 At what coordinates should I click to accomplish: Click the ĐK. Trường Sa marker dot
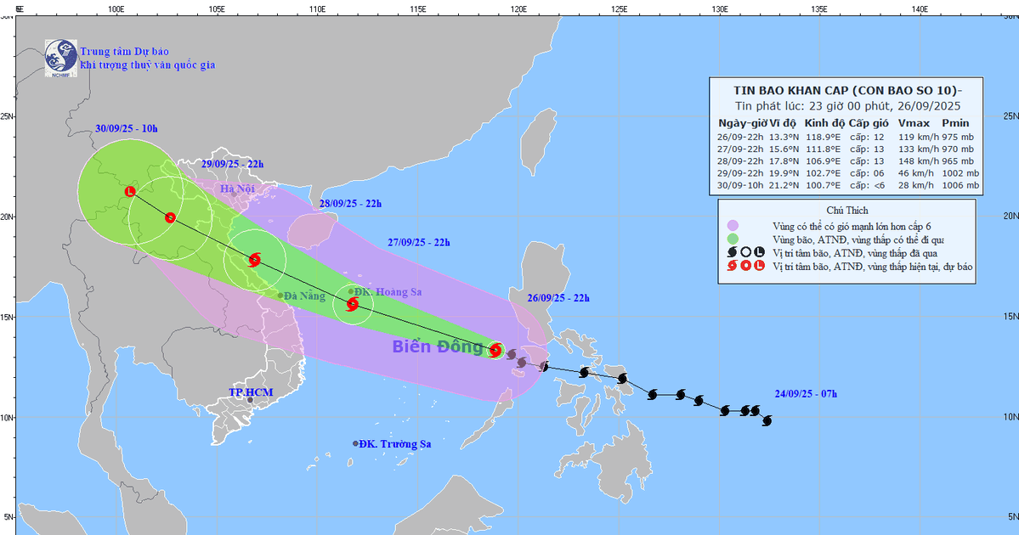tap(356, 443)
